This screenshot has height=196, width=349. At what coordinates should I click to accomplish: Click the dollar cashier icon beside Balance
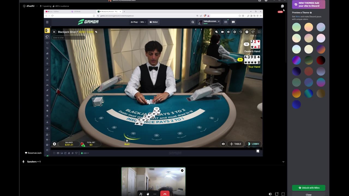(x=54, y=144)
